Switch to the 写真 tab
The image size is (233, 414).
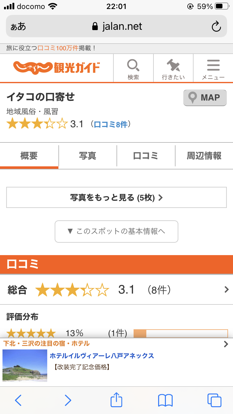tap(88, 155)
